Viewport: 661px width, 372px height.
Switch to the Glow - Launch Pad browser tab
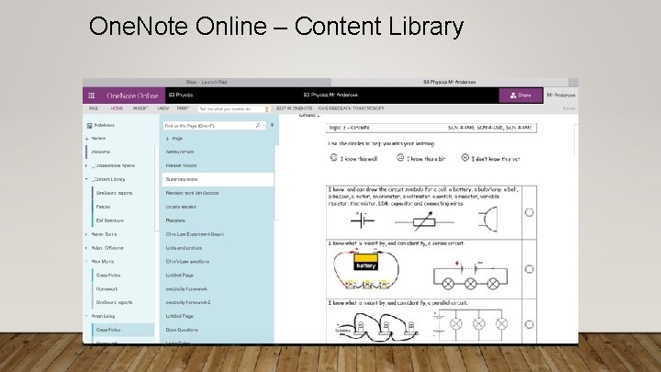[x=207, y=83]
